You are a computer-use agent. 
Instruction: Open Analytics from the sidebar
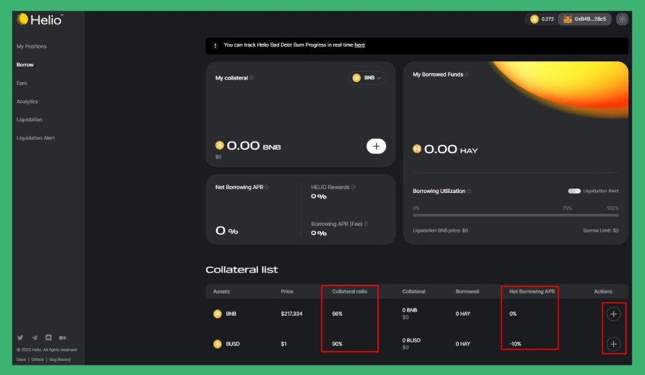click(27, 101)
